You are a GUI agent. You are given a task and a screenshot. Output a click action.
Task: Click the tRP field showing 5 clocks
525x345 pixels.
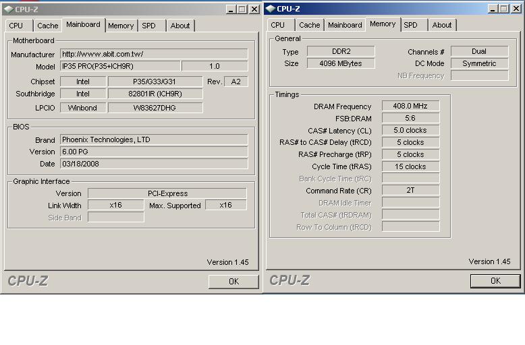pyautogui.click(x=410, y=154)
